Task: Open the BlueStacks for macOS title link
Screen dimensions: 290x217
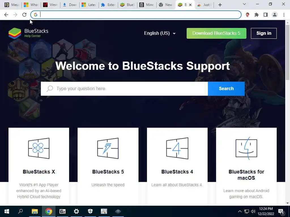Action: click(246, 175)
